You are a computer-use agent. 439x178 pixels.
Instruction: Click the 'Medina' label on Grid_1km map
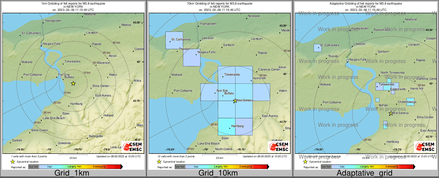(x=126, y=25)
